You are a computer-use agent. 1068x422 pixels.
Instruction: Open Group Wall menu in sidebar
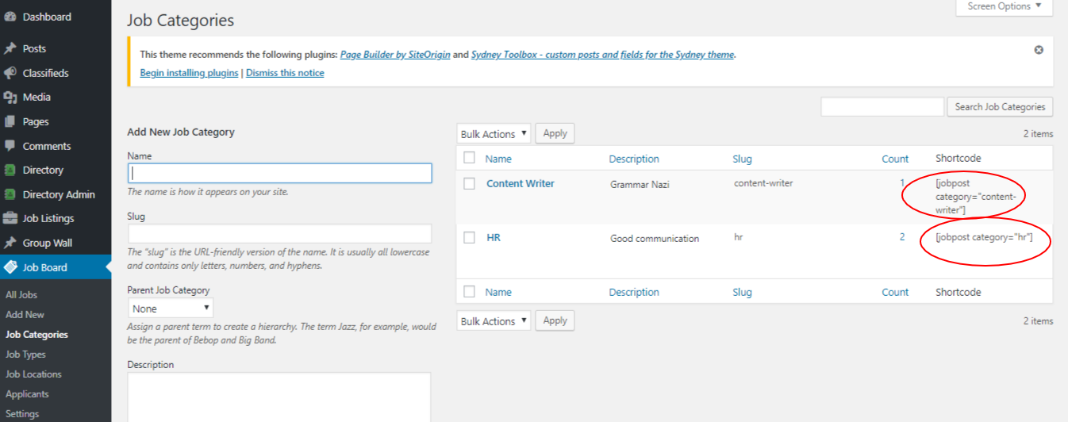point(47,243)
